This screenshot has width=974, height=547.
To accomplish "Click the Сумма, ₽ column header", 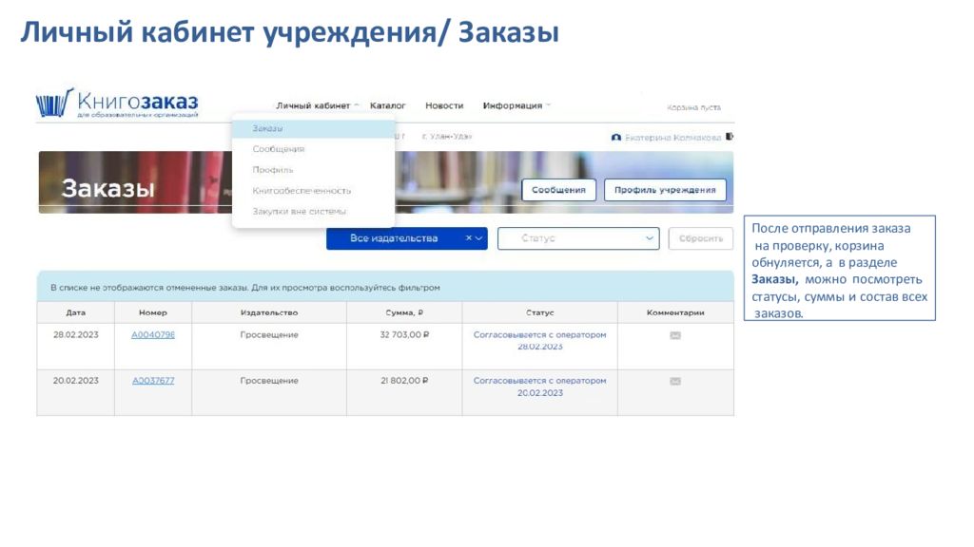I will tap(404, 312).
